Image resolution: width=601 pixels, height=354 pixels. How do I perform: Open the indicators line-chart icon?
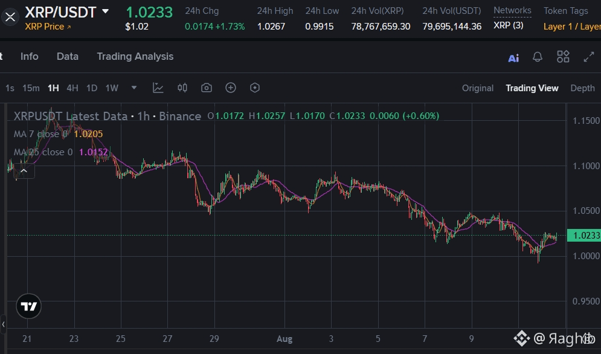pos(158,88)
